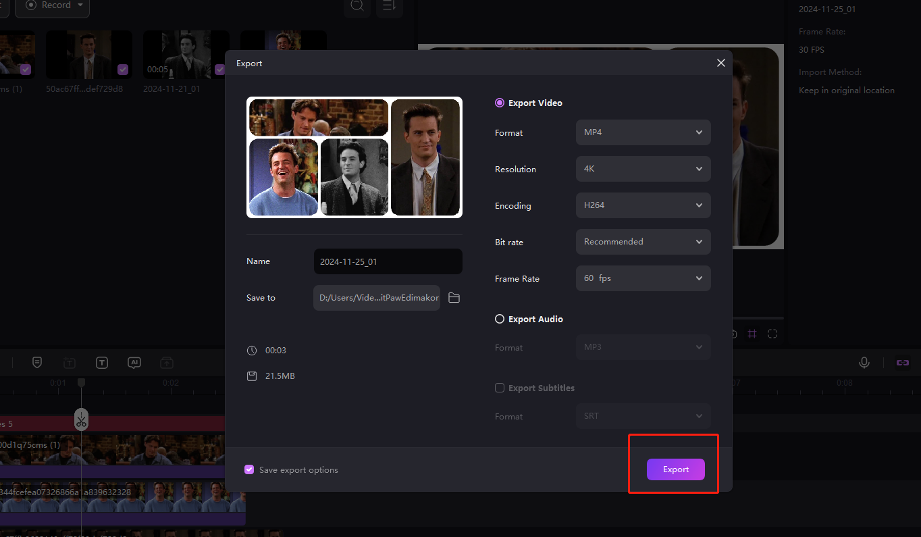The height and width of the screenshot is (537, 921).
Task: Toggle the purple link icon on timeline toolbar
Action: pyautogui.click(x=903, y=363)
